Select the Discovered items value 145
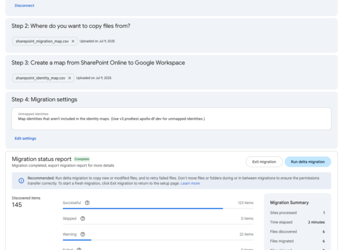343x250 pixels. (x=17, y=205)
